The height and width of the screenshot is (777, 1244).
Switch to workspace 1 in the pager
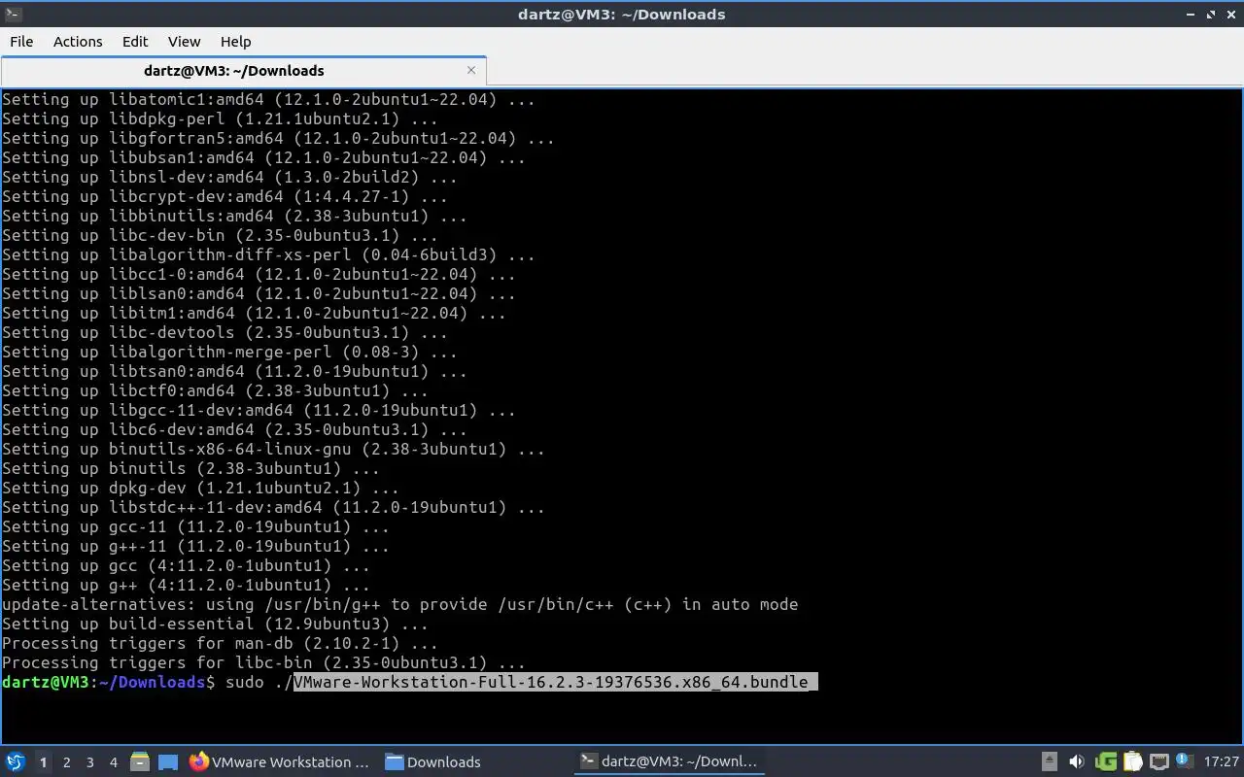(43, 762)
